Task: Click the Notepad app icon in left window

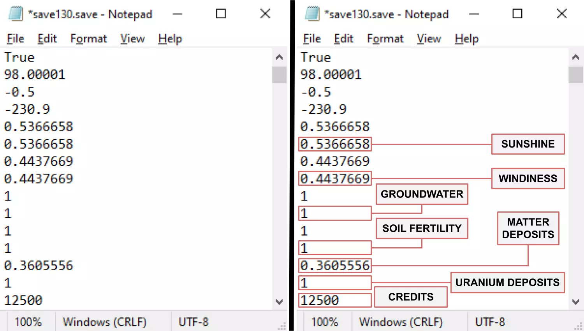Action: click(16, 14)
